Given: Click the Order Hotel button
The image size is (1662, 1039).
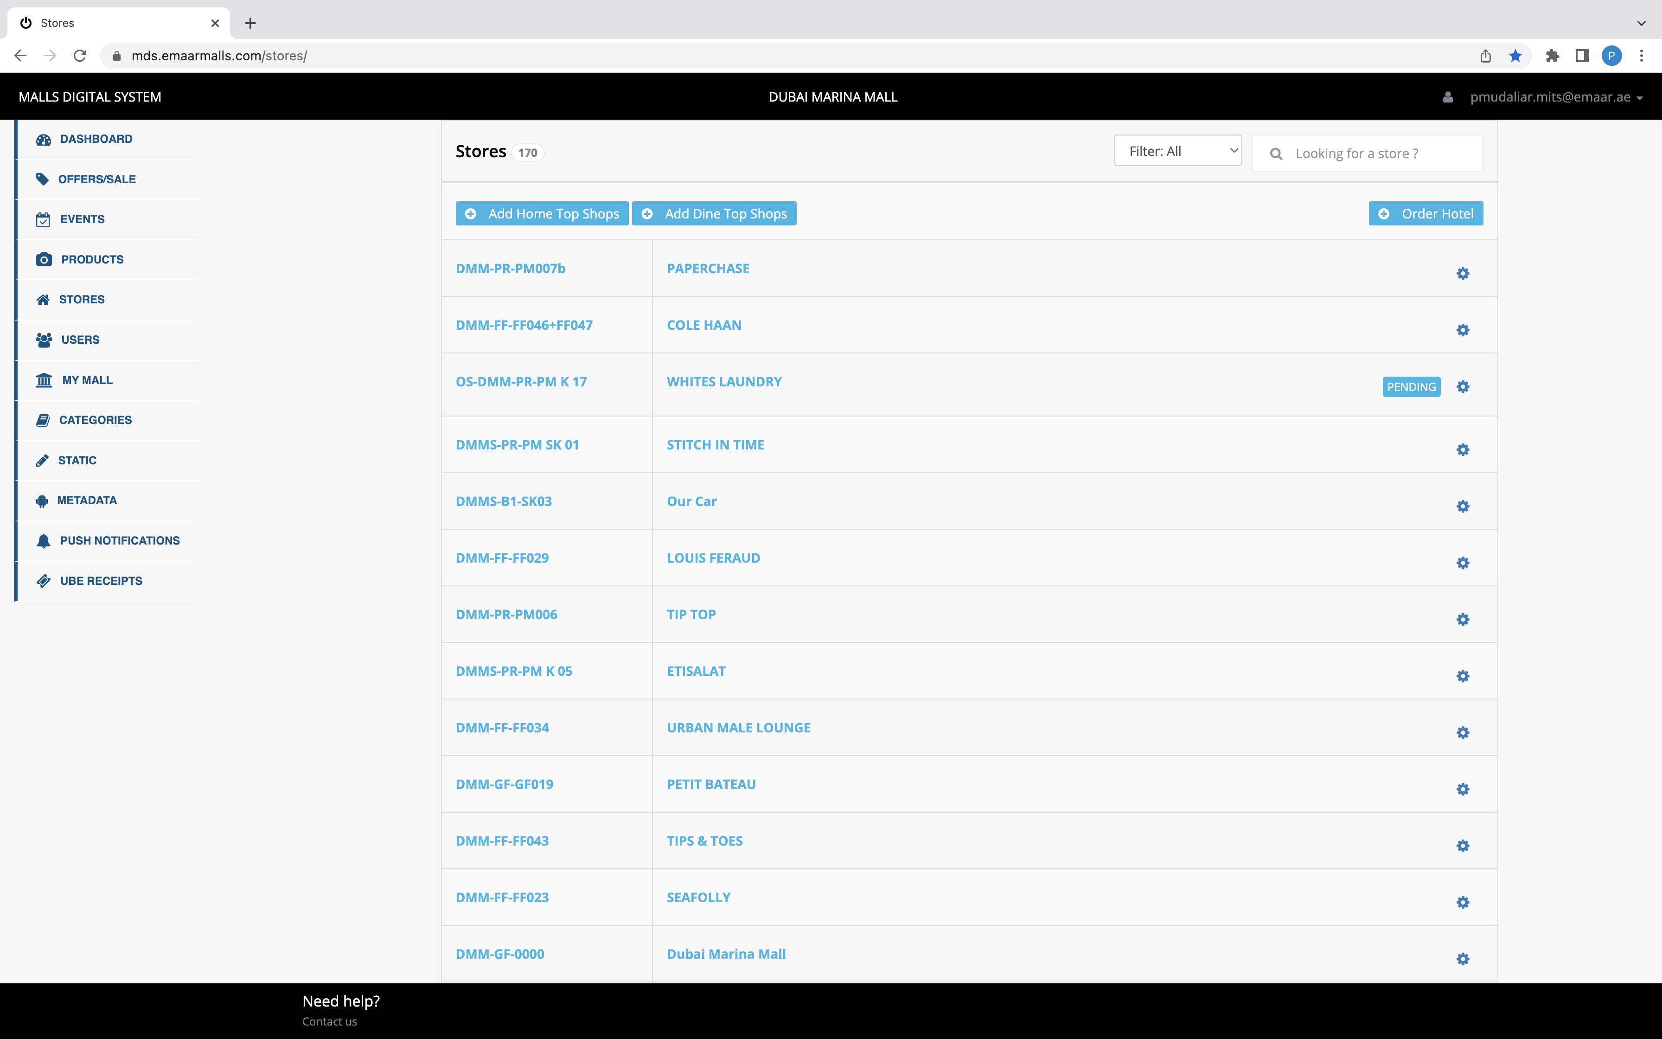Looking at the screenshot, I should 1426,214.
